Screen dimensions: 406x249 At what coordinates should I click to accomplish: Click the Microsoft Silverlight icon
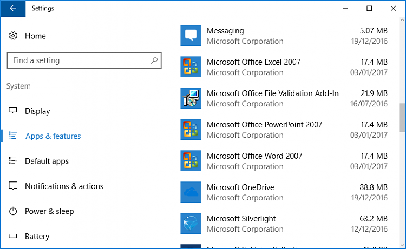191,223
